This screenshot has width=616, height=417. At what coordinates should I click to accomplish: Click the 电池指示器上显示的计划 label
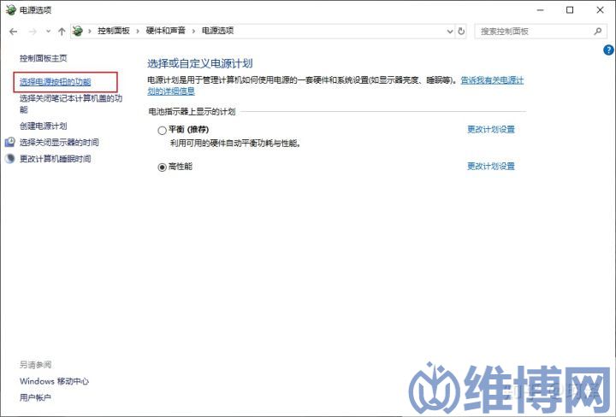click(x=192, y=112)
